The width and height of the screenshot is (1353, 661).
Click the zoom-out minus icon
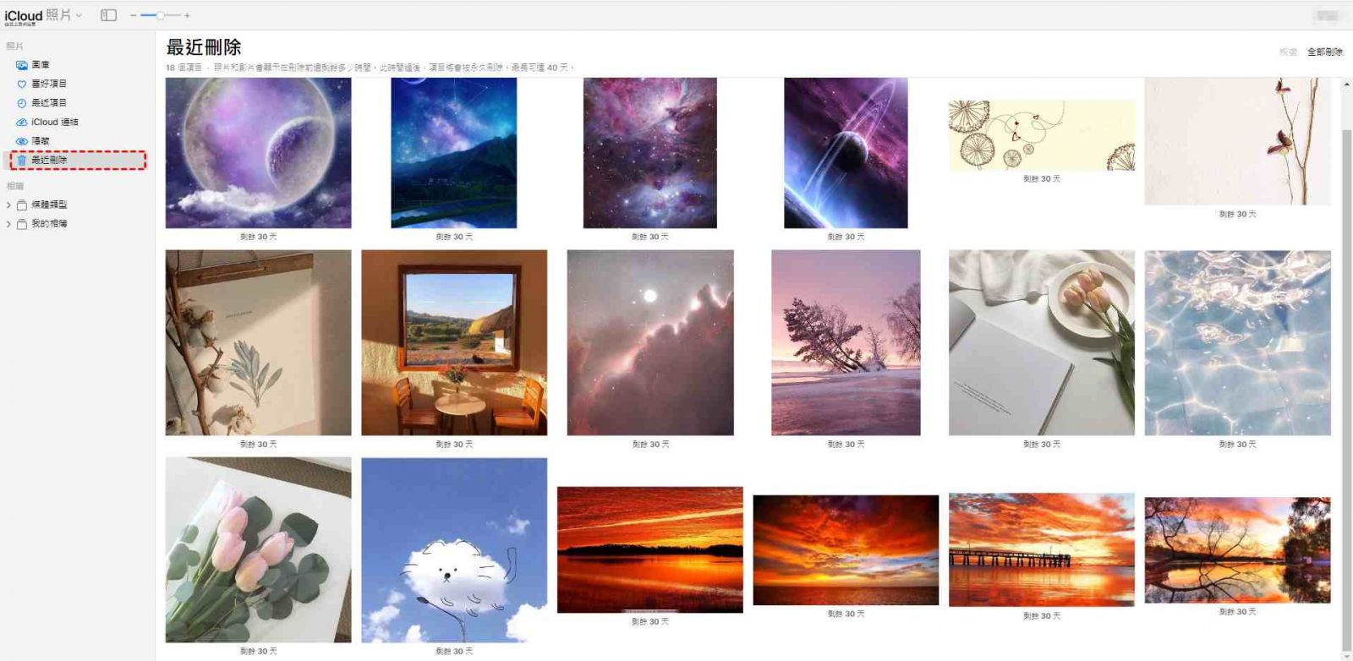click(x=133, y=15)
